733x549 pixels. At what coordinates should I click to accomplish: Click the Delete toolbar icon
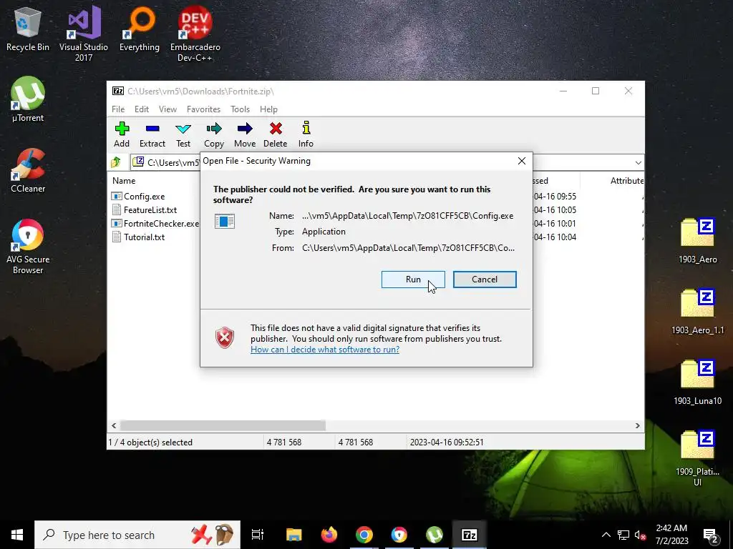(x=276, y=134)
